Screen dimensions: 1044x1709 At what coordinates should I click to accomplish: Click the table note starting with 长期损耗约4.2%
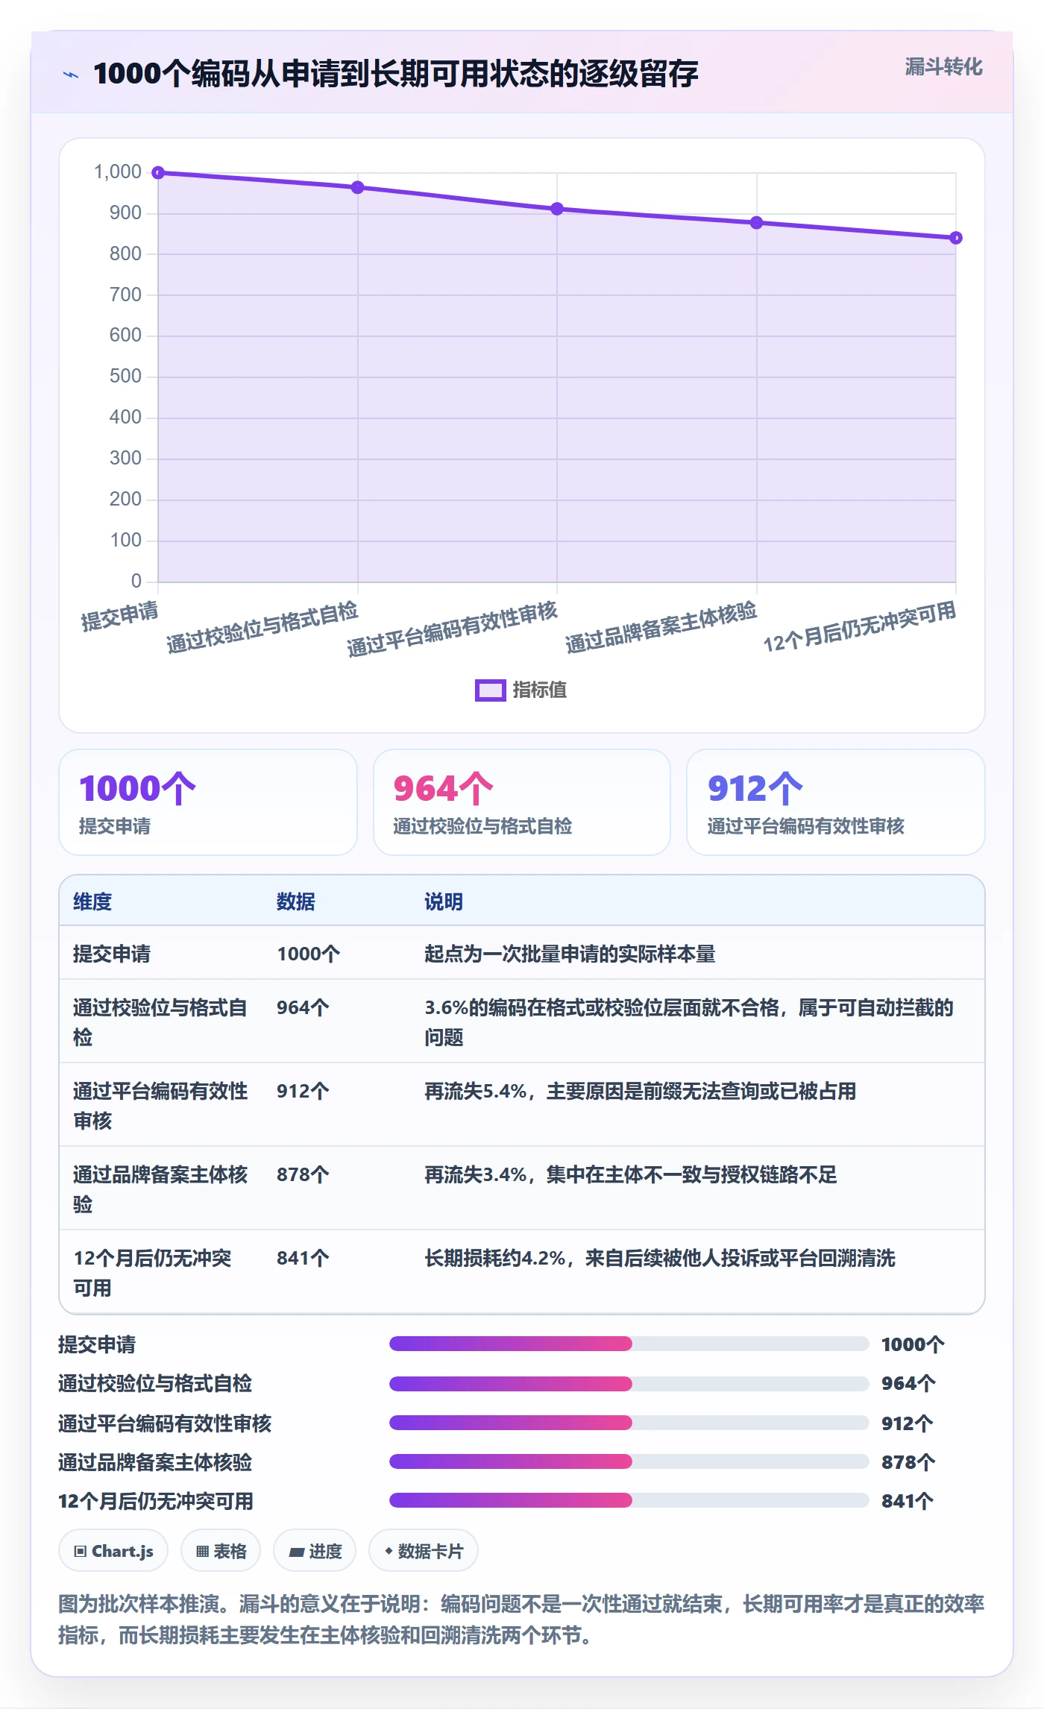coord(660,1258)
